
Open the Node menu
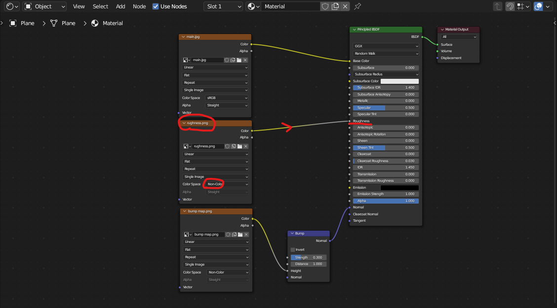[x=139, y=6]
